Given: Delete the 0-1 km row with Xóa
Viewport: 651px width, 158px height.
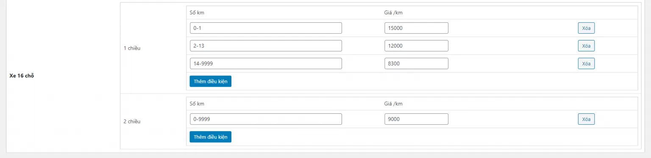Looking at the screenshot, I should tap(586, 28).
